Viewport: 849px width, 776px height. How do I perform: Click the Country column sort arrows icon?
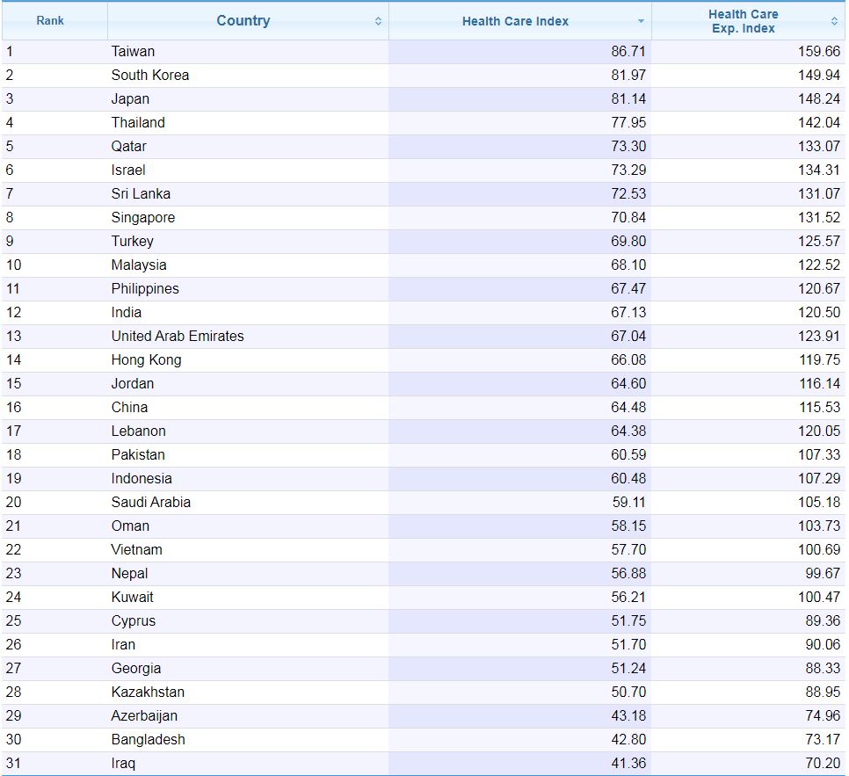[378, 21]
